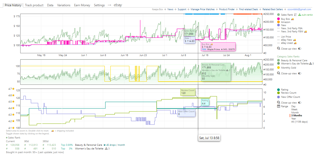Image resolution: width=319 pixels, height=157 pixels.
Task: Select the Year range option
Action: 294,118
